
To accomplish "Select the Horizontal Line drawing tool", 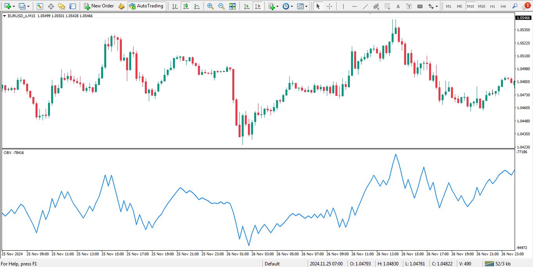I will click(354, 6).
